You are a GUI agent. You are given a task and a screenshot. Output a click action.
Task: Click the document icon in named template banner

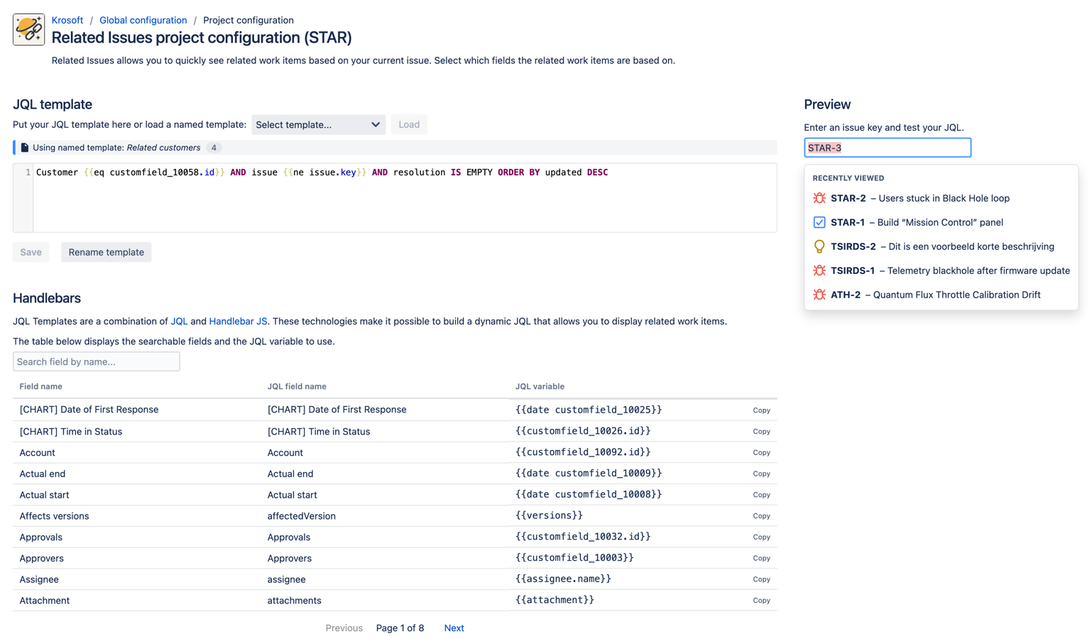coord(25,148)
